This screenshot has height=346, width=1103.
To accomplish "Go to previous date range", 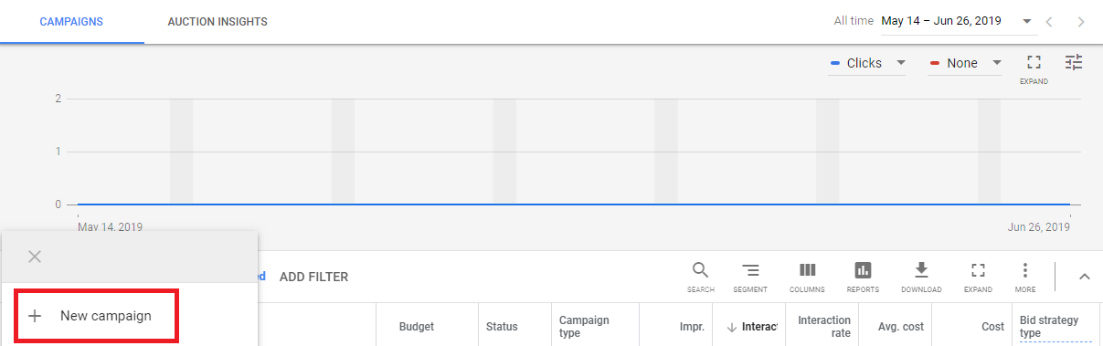I will pos(1050,21).
